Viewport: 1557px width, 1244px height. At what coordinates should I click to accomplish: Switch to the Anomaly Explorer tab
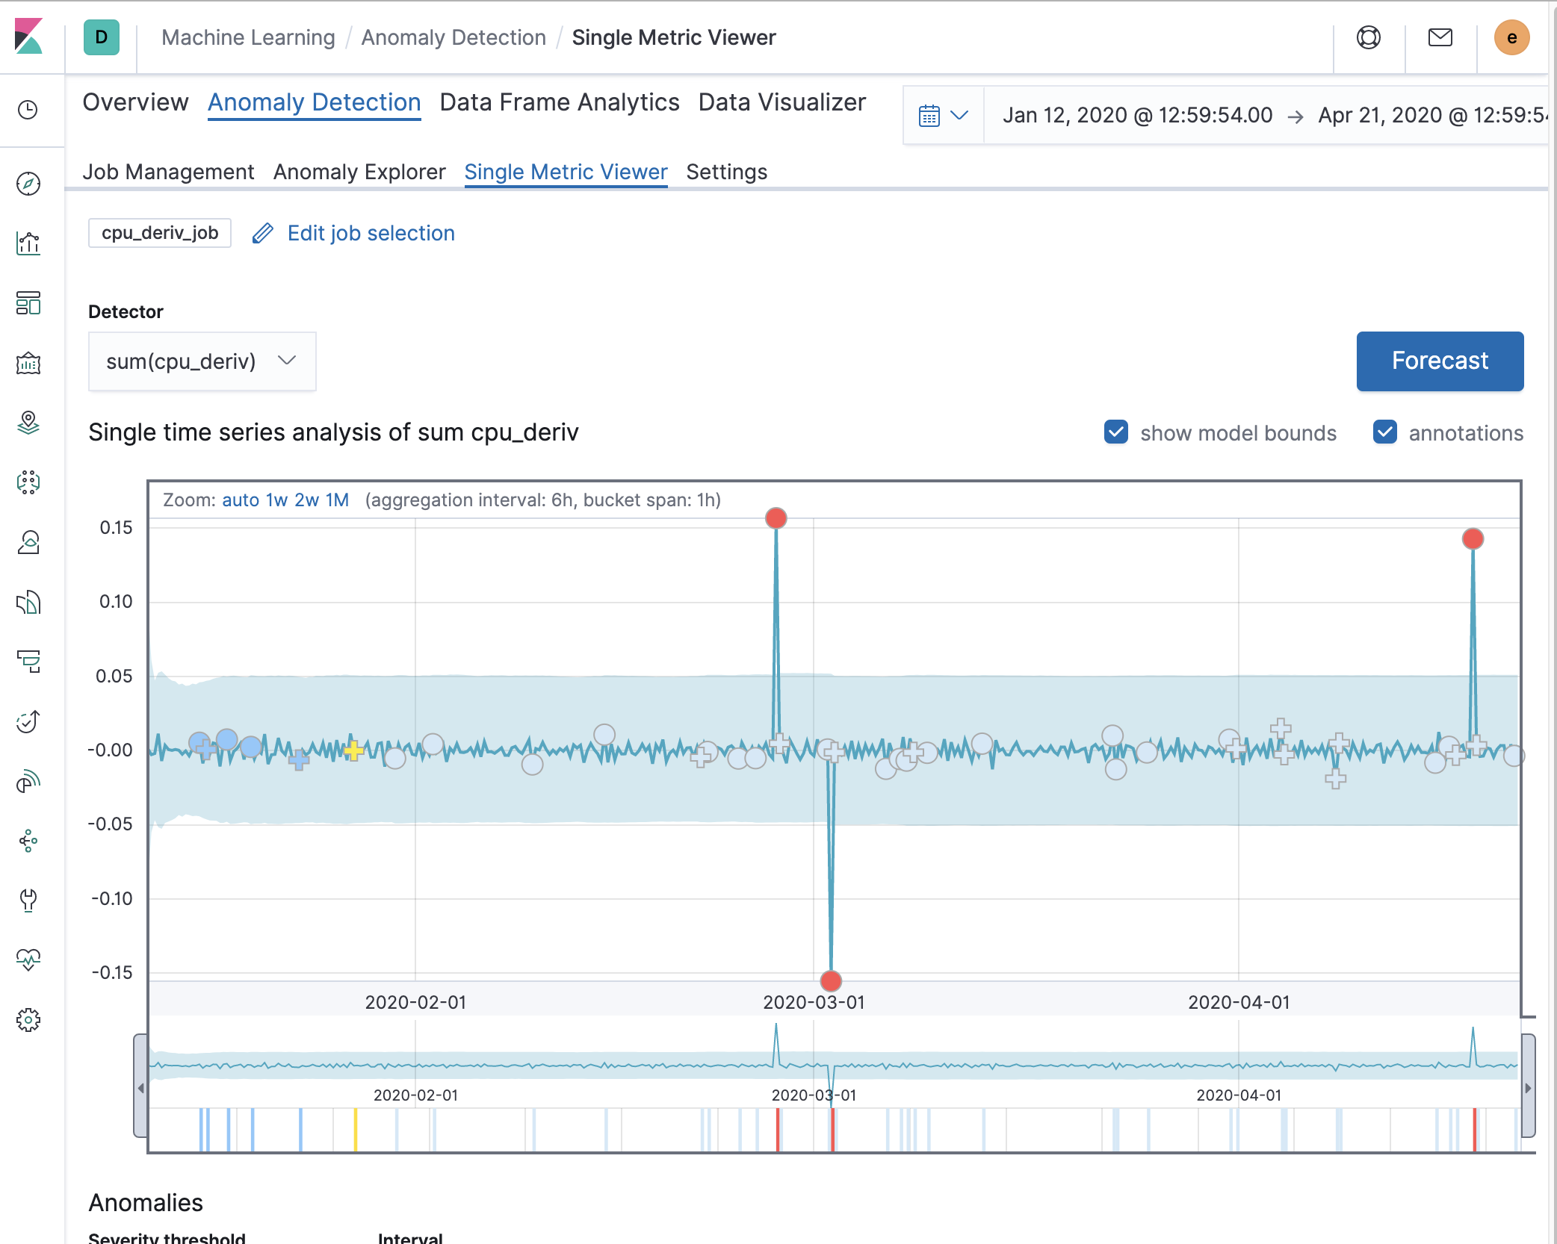[359, 172]
